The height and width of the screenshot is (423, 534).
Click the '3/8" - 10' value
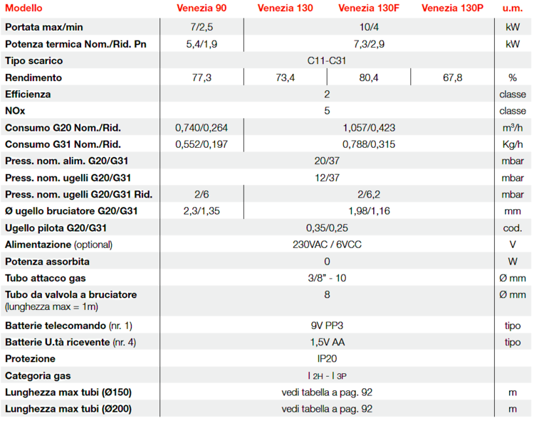click(x=327, y=279)
